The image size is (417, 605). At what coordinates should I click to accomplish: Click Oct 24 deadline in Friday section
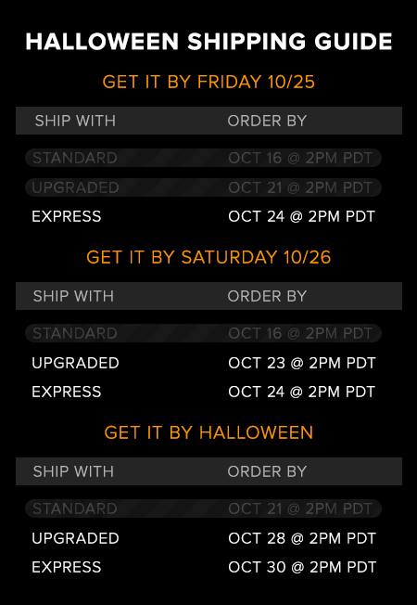(301, 216)
